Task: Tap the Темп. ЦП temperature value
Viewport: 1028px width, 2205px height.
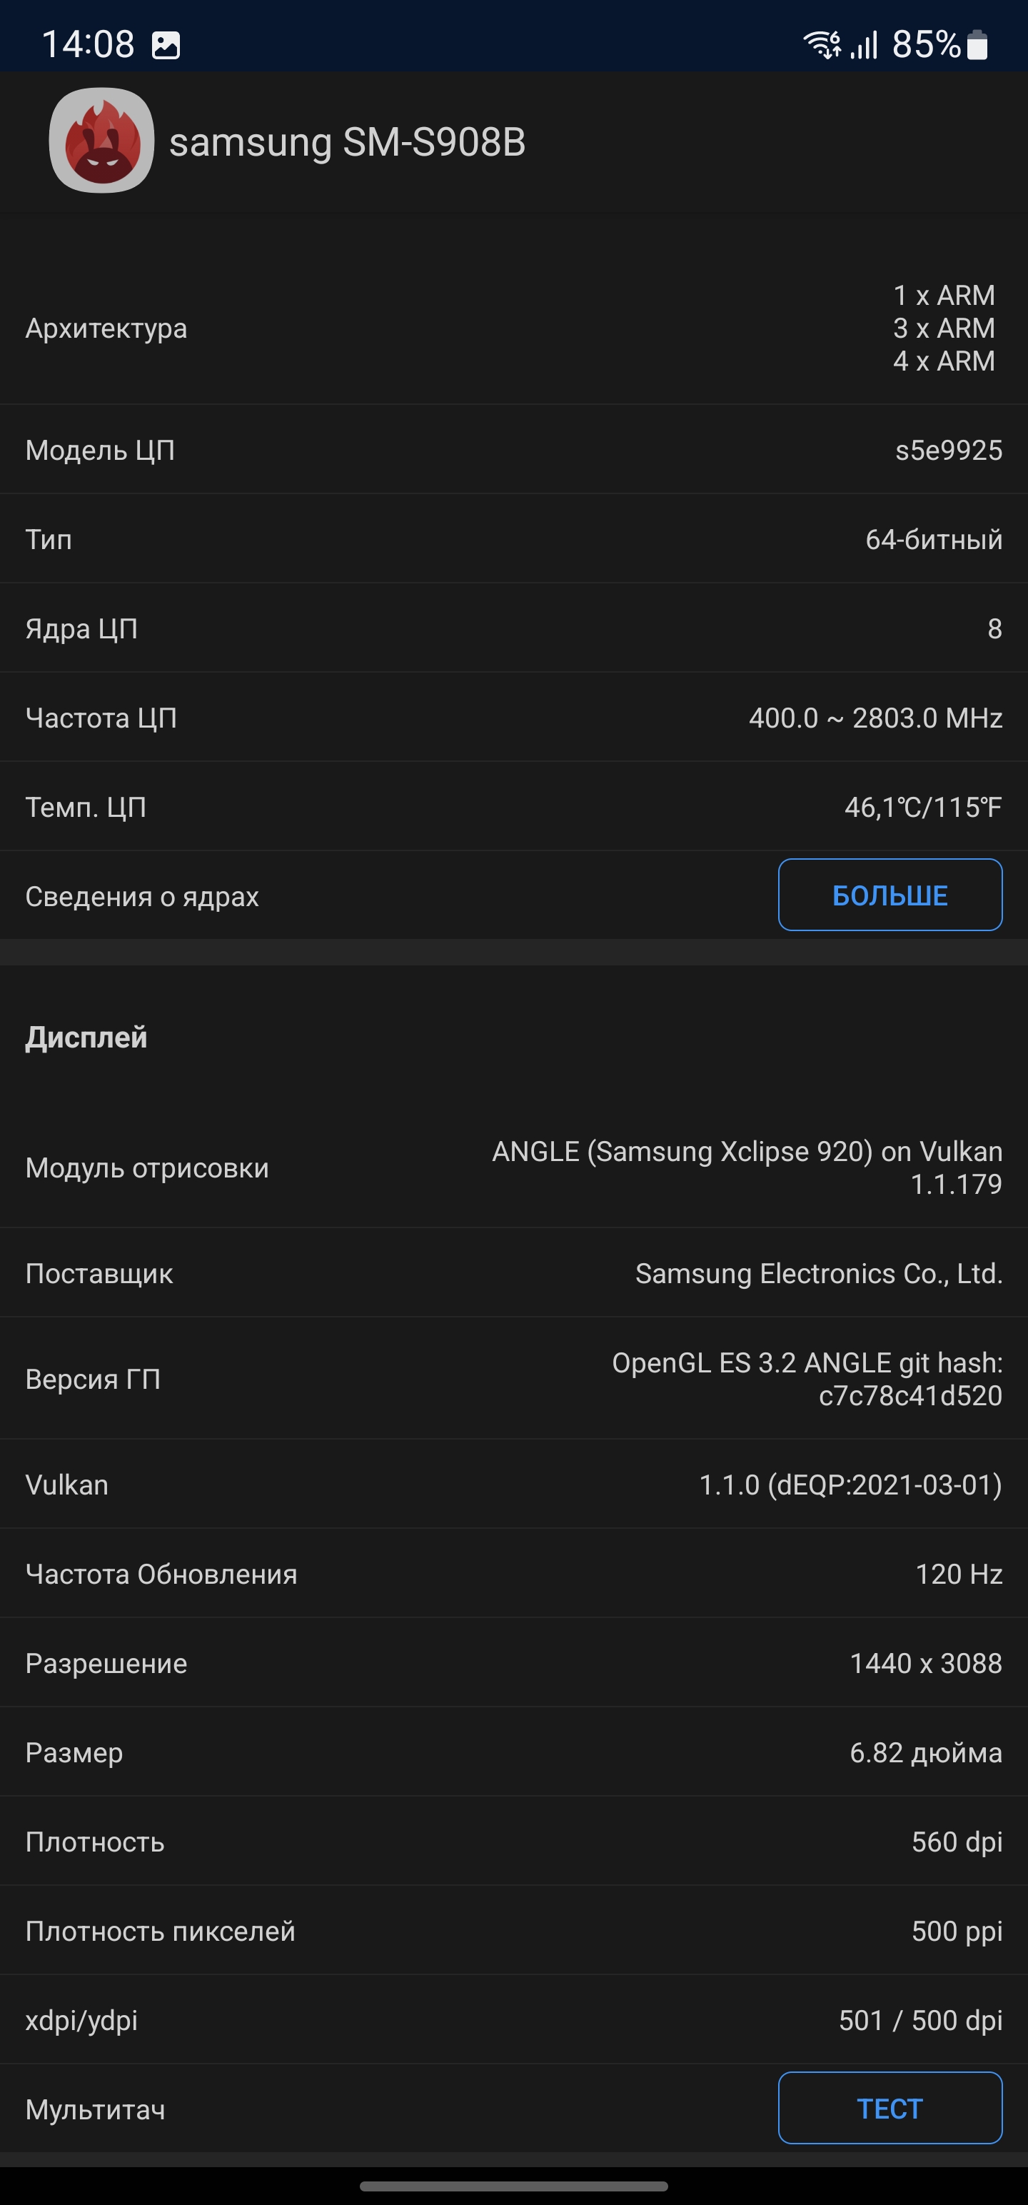Action: pyautogui.click(x=922, y=807)
